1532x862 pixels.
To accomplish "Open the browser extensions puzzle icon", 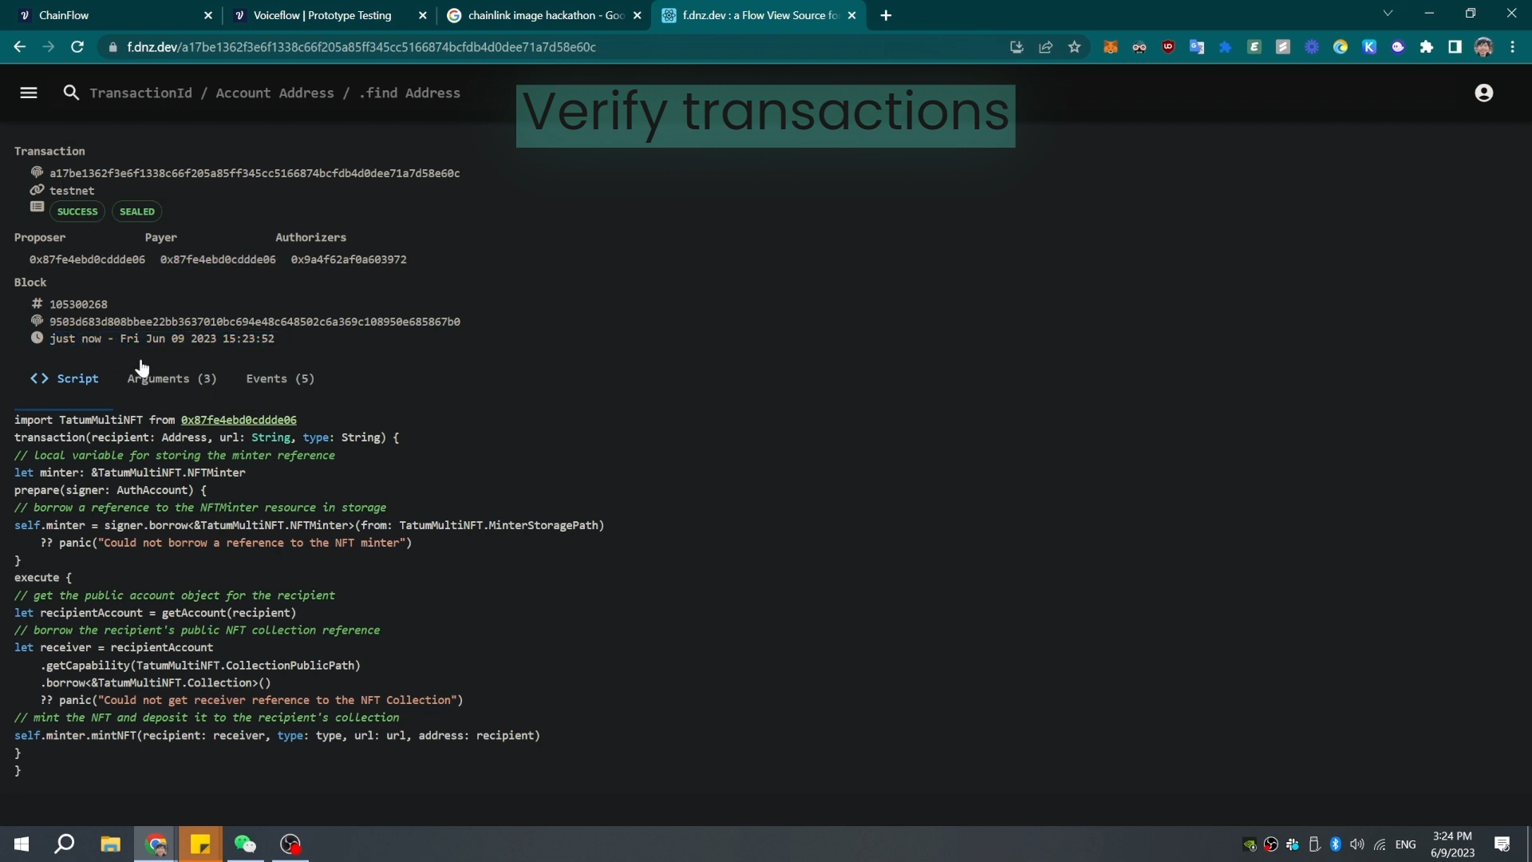I will (x=1427, y=47).
